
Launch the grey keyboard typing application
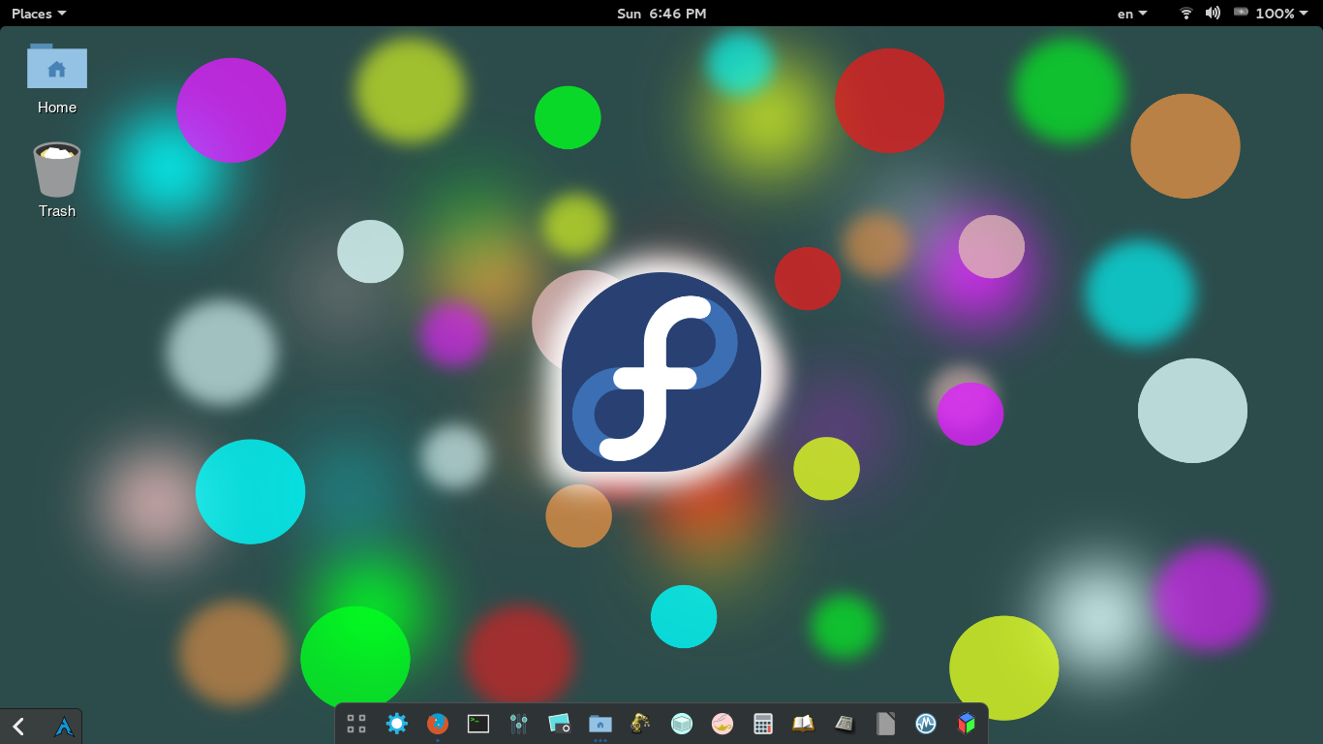pos(845,724)
